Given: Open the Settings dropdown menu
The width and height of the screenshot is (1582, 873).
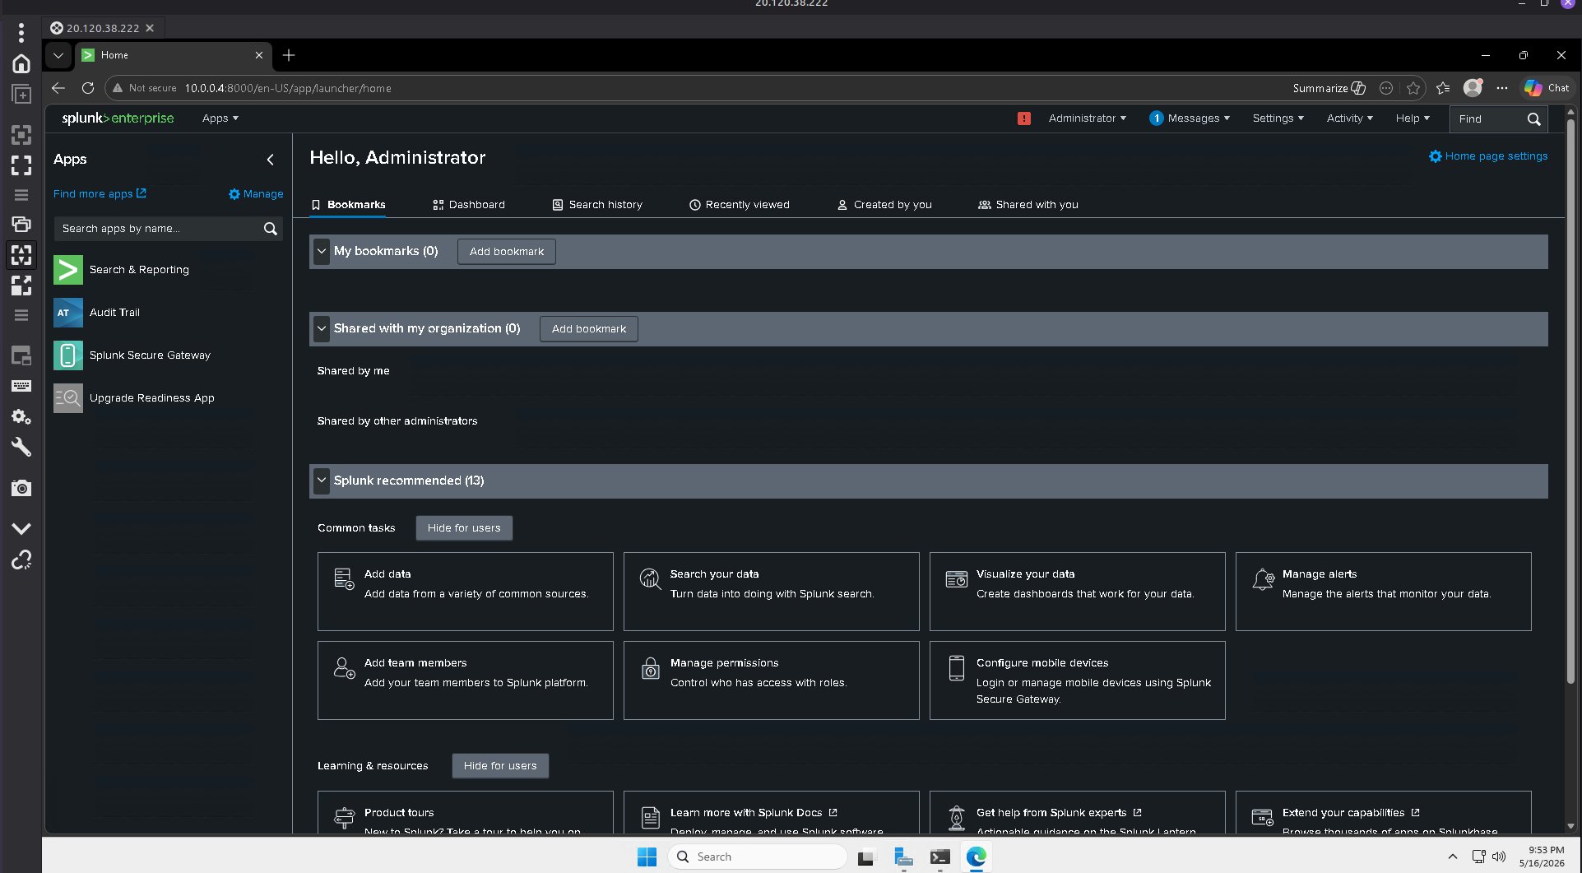Looking at the screenshot, I should click(x=1278, y=118).
